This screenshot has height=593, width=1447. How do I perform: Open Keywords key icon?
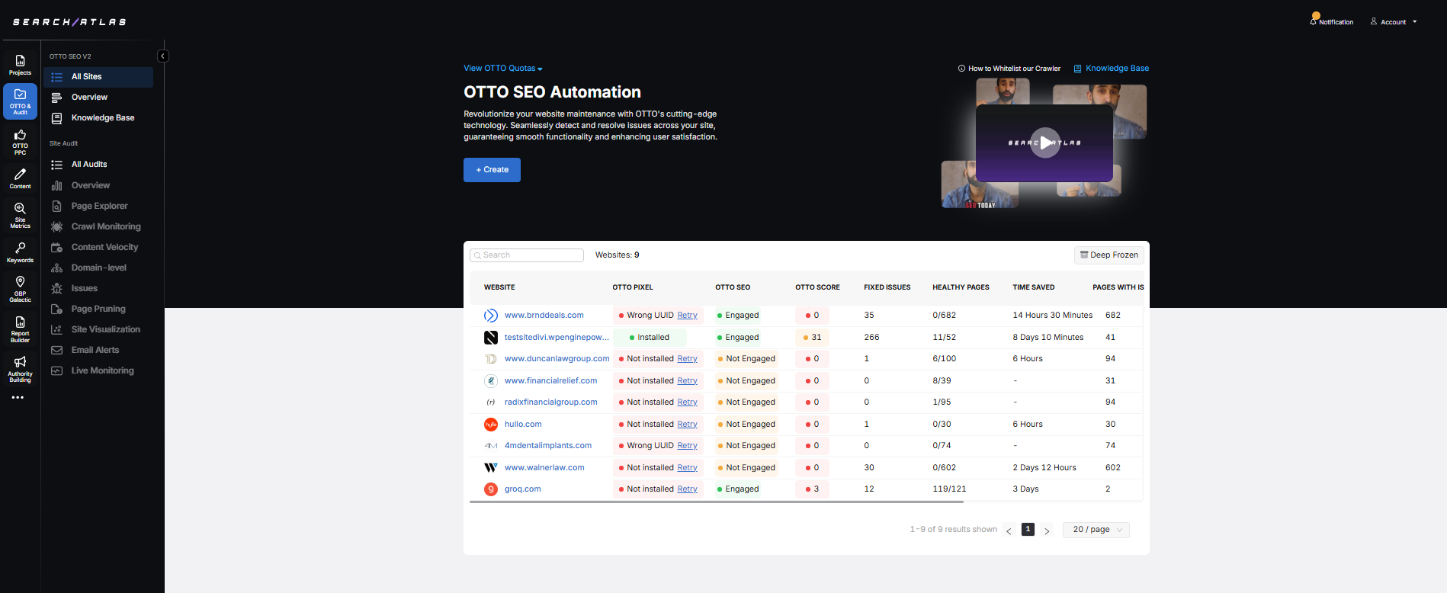tap(20, 252)
